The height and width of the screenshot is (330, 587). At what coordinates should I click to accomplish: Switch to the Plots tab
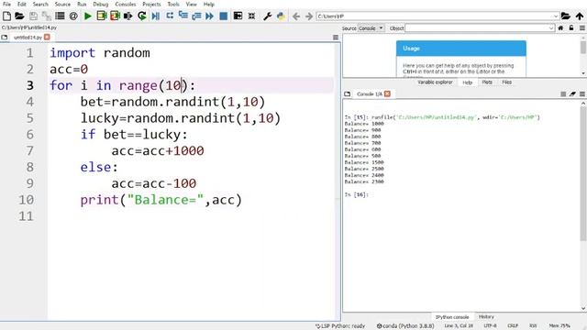coord(487,82)
